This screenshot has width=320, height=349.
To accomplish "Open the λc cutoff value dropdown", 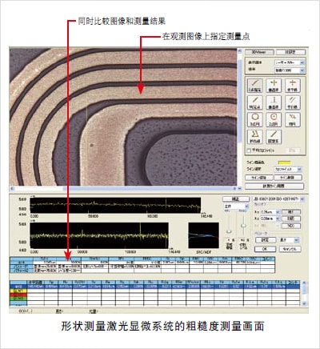I will click(x=270, y=212).
